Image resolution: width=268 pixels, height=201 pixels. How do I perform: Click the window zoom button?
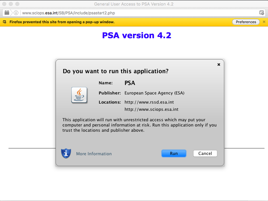click(17, 4)
